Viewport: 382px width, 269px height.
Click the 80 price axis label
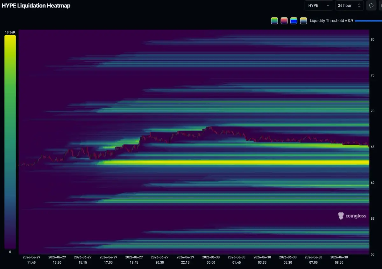pyautogui.click(x=372, y=39)
